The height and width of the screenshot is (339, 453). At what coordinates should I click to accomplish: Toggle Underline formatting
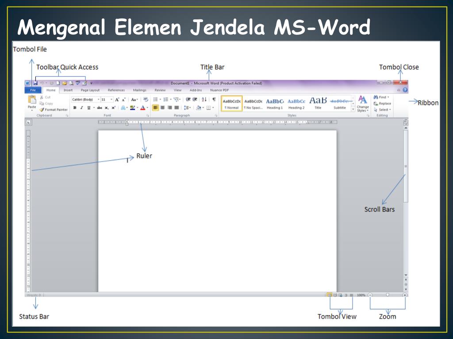coord(88,108)
